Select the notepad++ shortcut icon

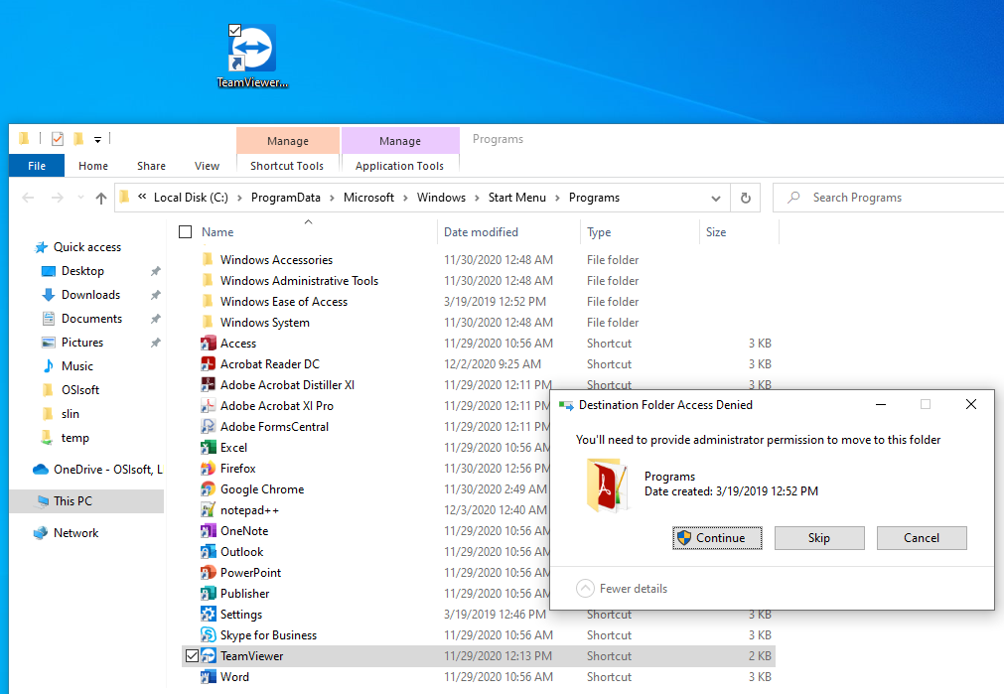209,510
